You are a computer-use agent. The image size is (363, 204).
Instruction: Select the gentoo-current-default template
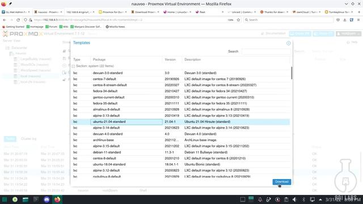180,97
